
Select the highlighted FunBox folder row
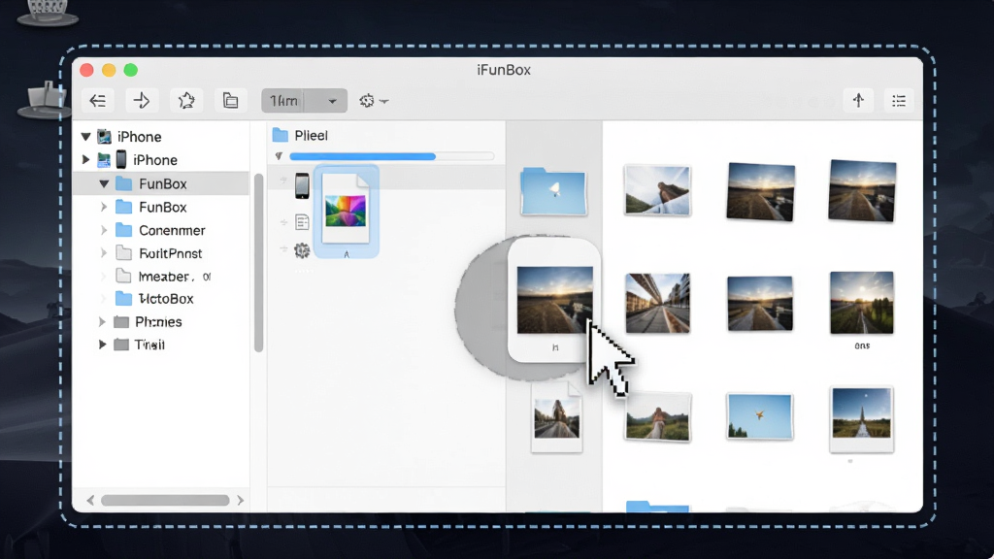pos(161,183)
